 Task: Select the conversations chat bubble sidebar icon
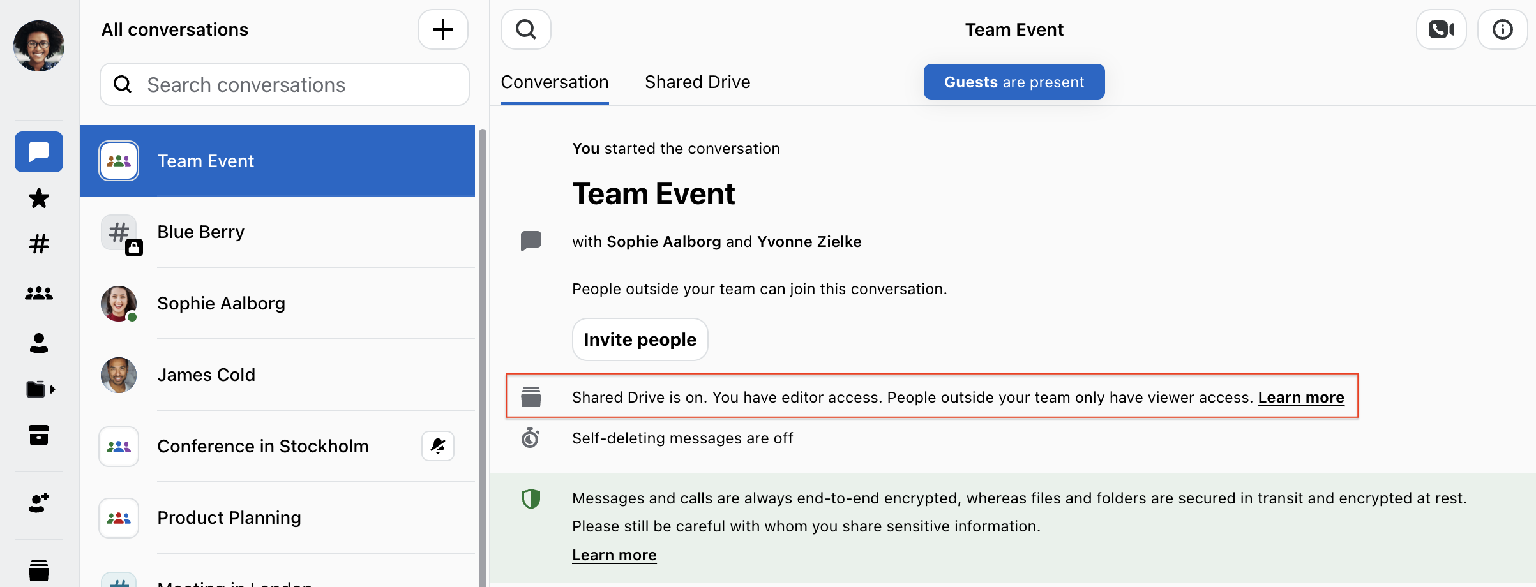tap(39, 152)
